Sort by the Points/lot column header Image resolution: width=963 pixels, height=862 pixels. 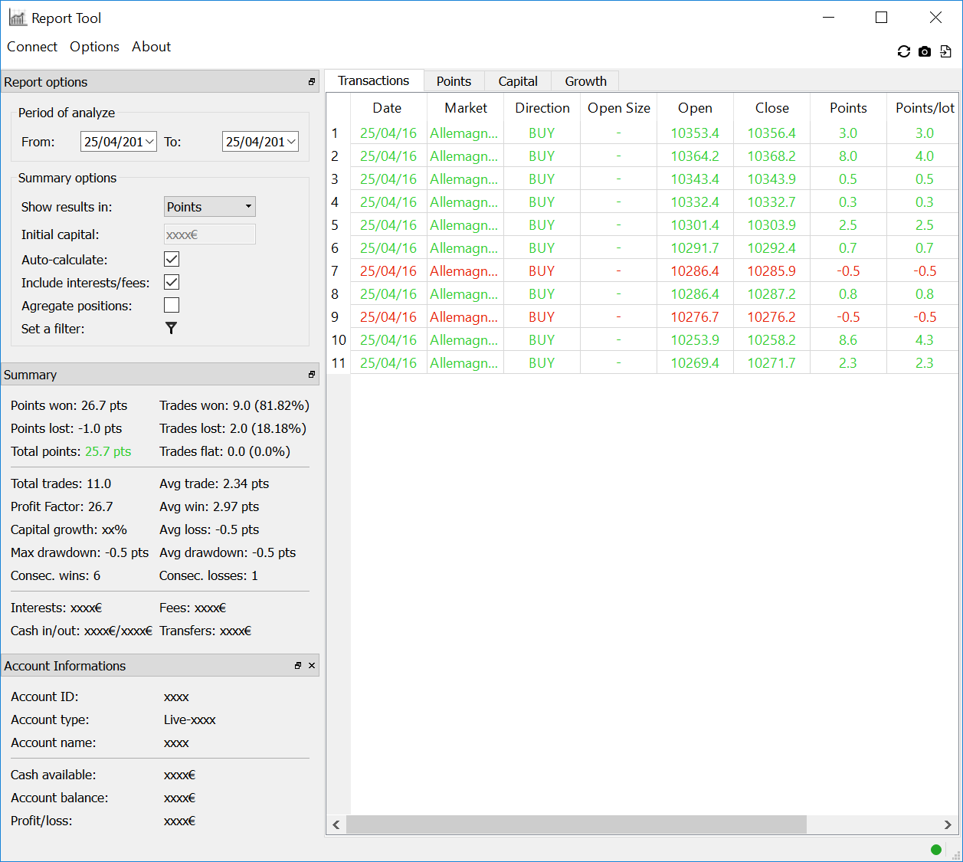[924, 108]
